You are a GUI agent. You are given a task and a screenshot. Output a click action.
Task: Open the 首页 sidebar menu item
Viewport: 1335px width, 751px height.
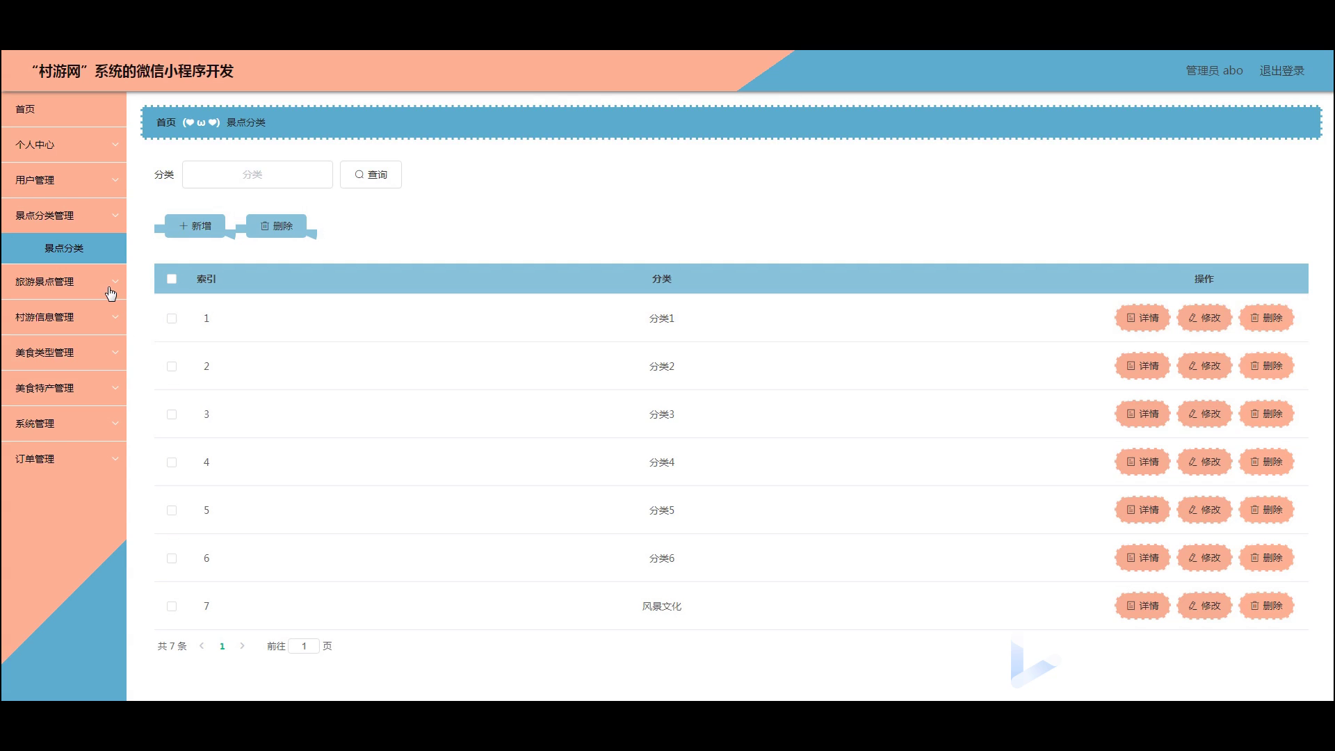[63, 109]
